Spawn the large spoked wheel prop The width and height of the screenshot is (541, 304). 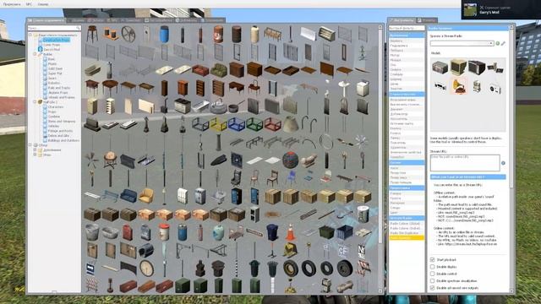(128, 34)
